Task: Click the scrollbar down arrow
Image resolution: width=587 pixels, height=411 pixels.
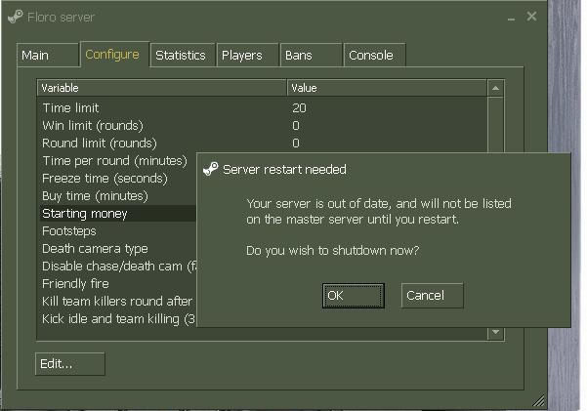Action: point(495,332)
